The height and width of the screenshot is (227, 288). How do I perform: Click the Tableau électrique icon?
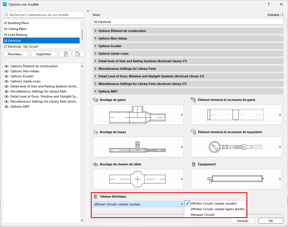[96, 196]
